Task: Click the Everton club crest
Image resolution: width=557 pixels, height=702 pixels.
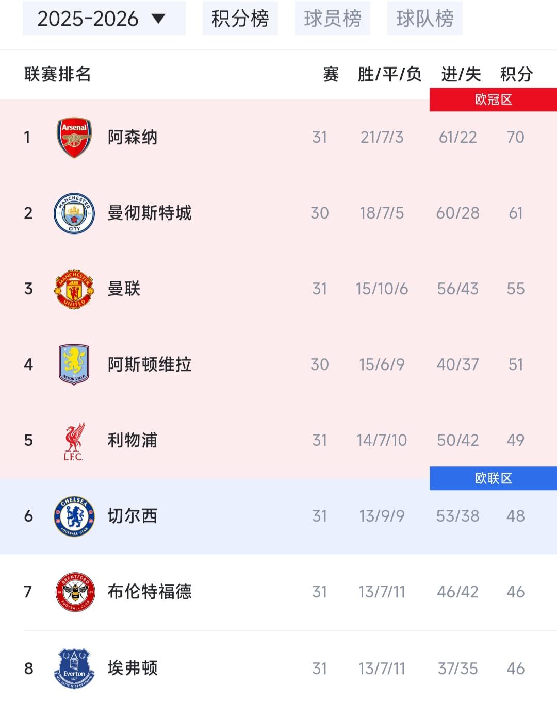Action: coord(74,668)
